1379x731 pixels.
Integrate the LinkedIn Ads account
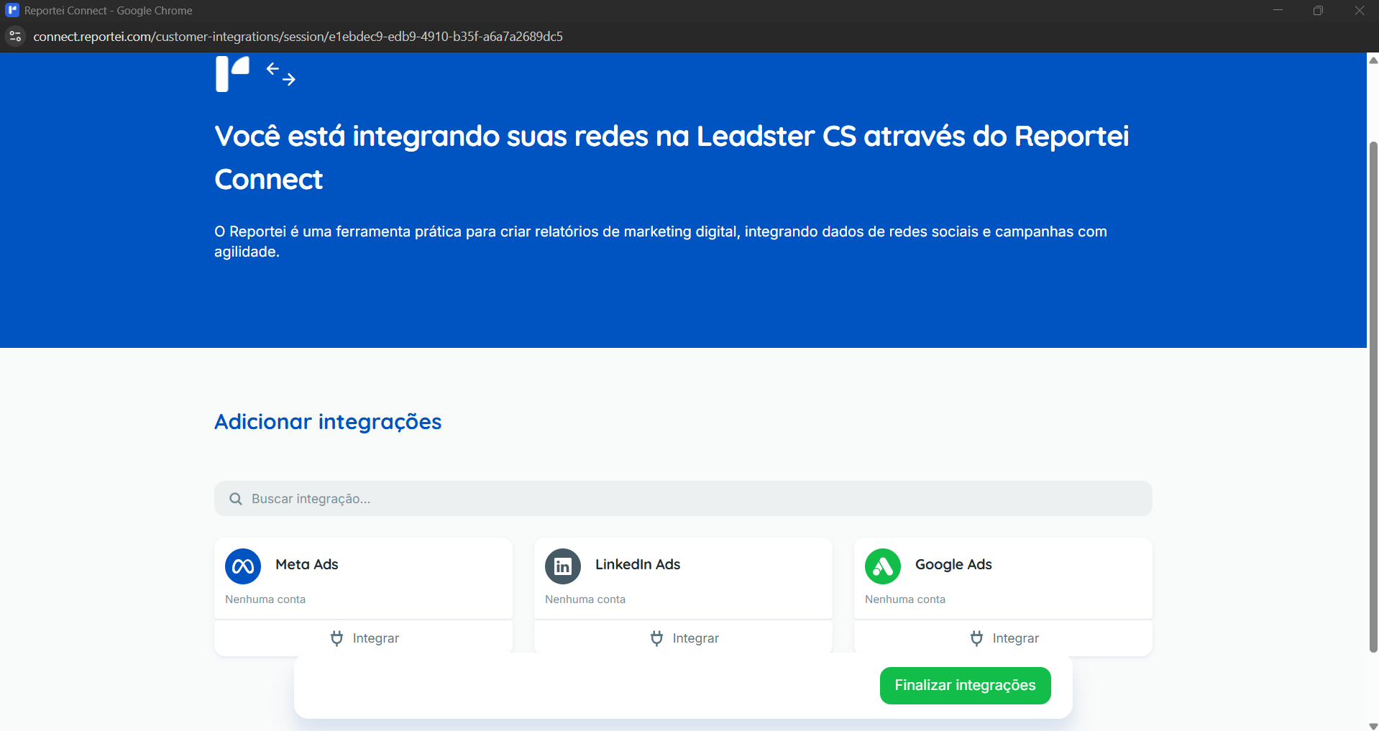(x=684, y=638)
